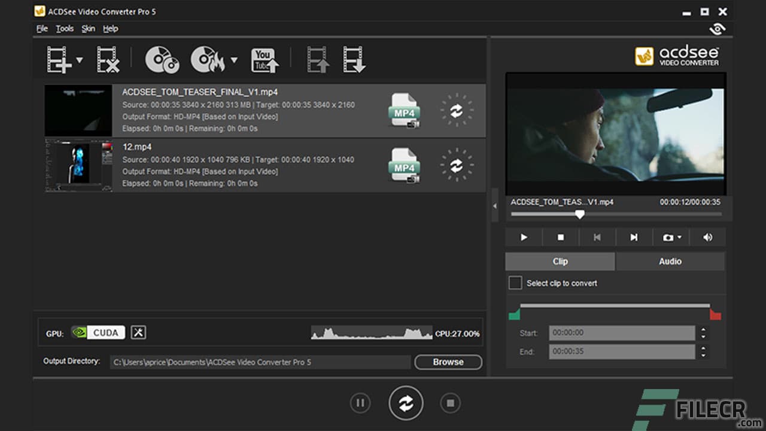This screenshot has height=431, width=766.
Task: Click the move item up icon
Action: (x=317, y=59)
